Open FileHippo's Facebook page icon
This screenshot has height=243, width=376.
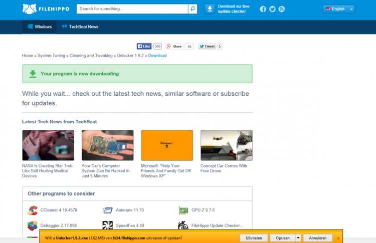(x=263, y=9)
